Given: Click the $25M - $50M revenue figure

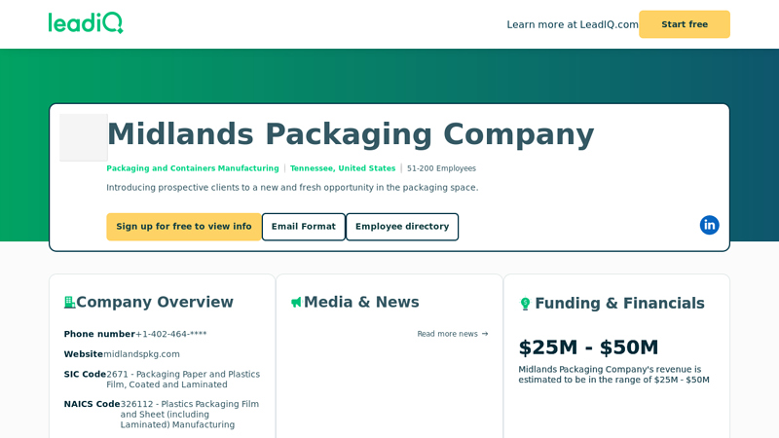Looking at the screenshot, I should pos(588,347).
